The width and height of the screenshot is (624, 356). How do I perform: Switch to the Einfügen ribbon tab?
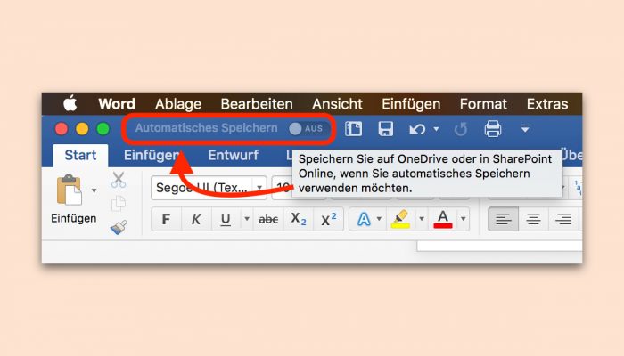[x=152, y=155]
